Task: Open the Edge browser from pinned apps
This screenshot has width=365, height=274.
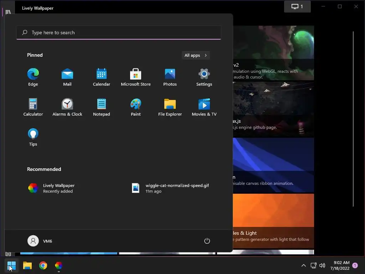Action: pos(33,77)
